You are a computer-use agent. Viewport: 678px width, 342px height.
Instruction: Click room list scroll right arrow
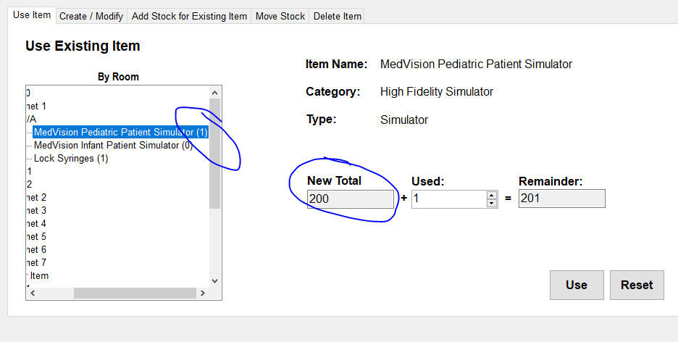pyautogui.click(x=202, y=293)
